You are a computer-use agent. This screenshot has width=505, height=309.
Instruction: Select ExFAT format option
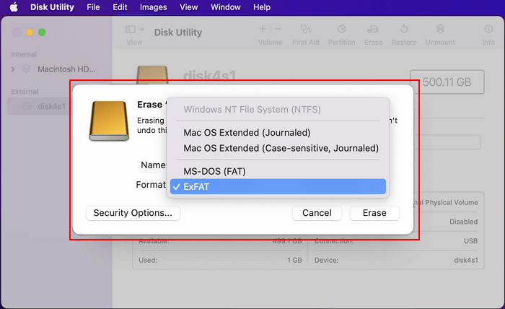pyautogui.click(x=278, y=187)
